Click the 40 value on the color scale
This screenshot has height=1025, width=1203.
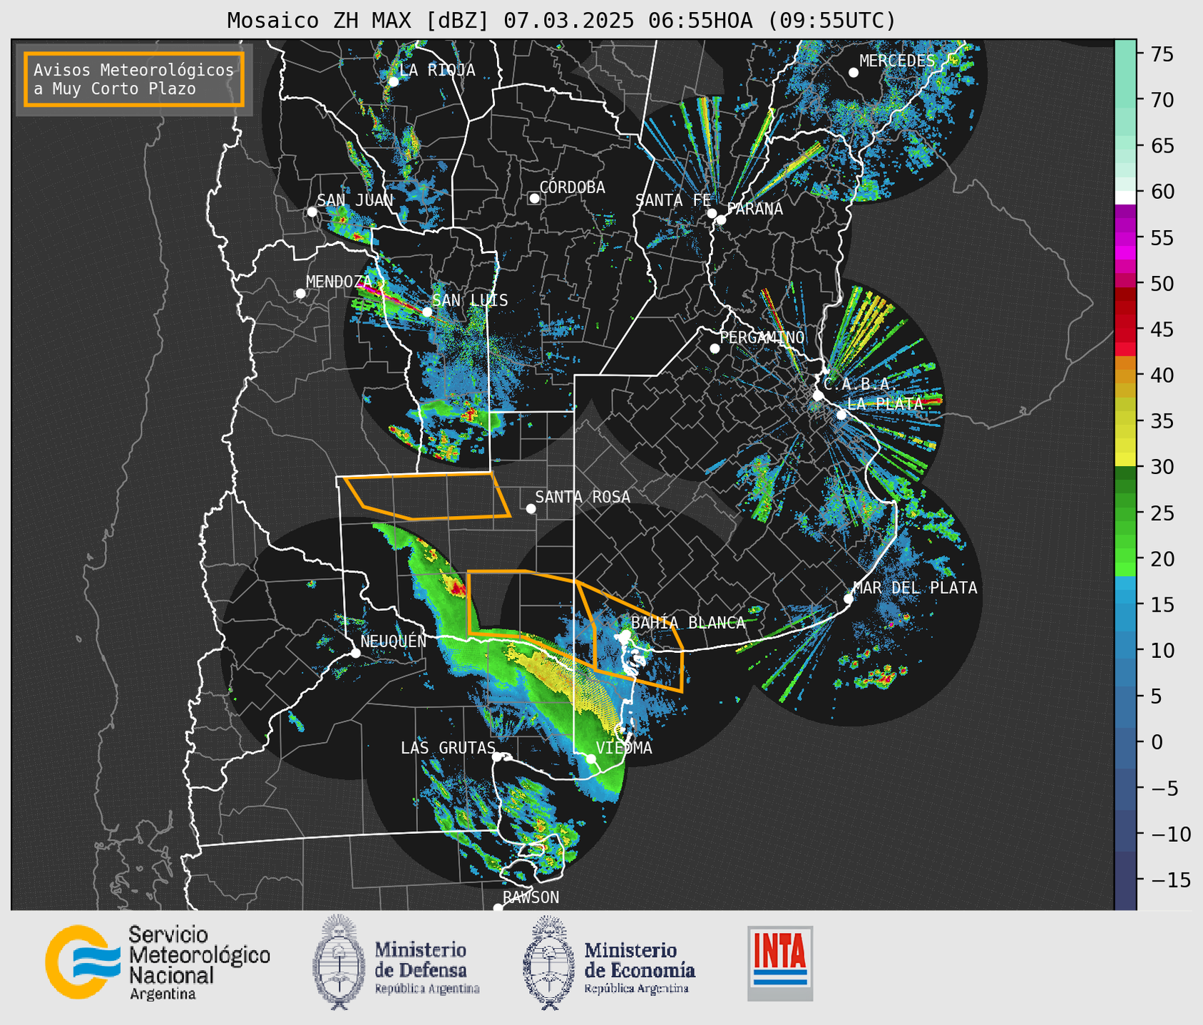(x=1162, y=375)
